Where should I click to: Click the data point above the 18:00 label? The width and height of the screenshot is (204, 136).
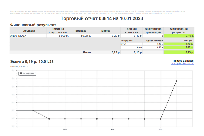click(x=113, y=119)
